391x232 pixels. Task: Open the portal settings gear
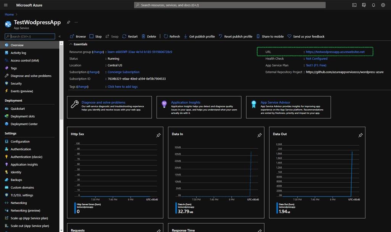coord(383,5)
